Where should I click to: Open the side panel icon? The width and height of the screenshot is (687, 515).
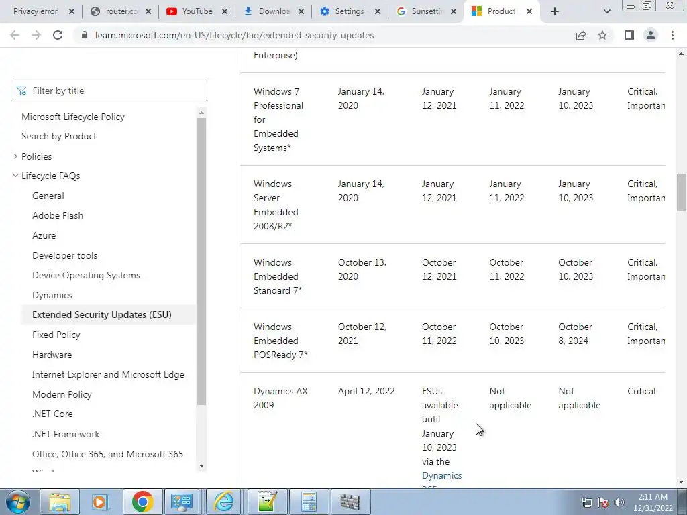(629, 35)
